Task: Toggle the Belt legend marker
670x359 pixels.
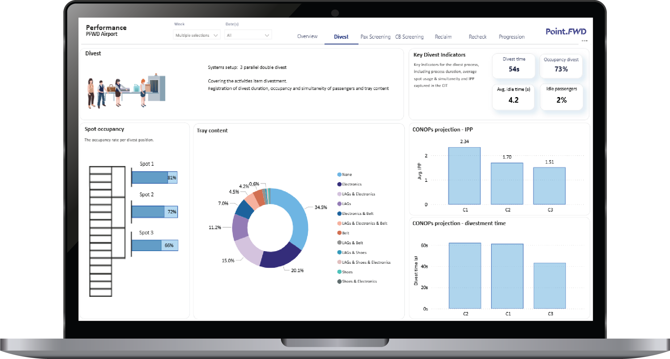Action: coord(339,233)
